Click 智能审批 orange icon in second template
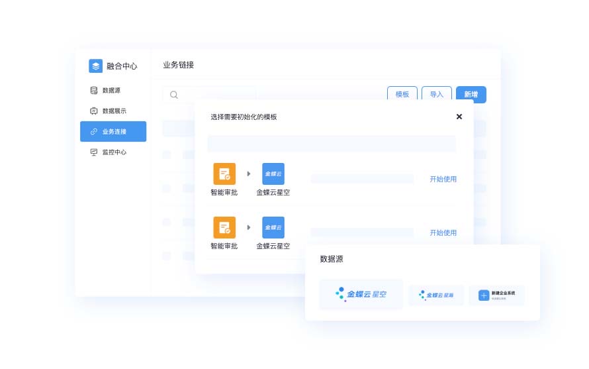 (x=224, y=227)
